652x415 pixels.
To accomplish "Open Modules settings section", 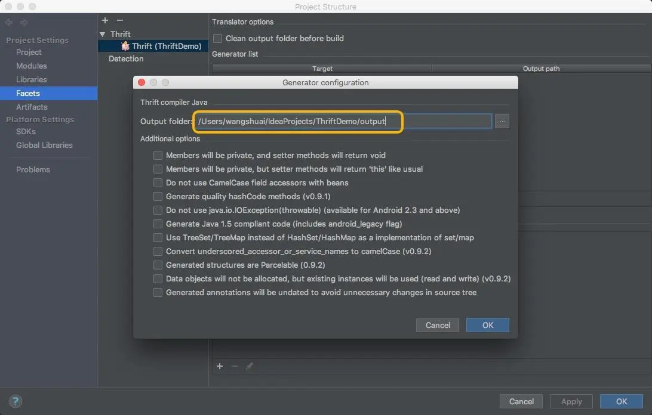I will [x=32, y=66].
